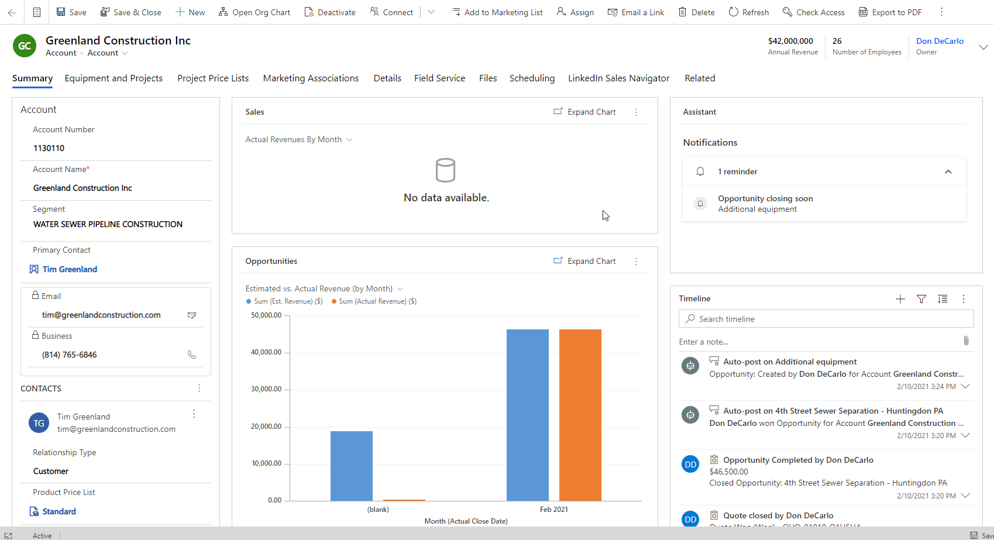
Task: Open form in new window icon
Action: pyautogui.click(x=8, y=535)
